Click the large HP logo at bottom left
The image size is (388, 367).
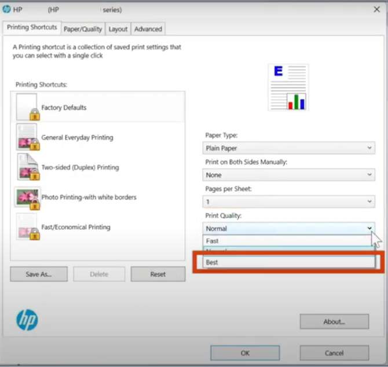[x=27, y=320]
